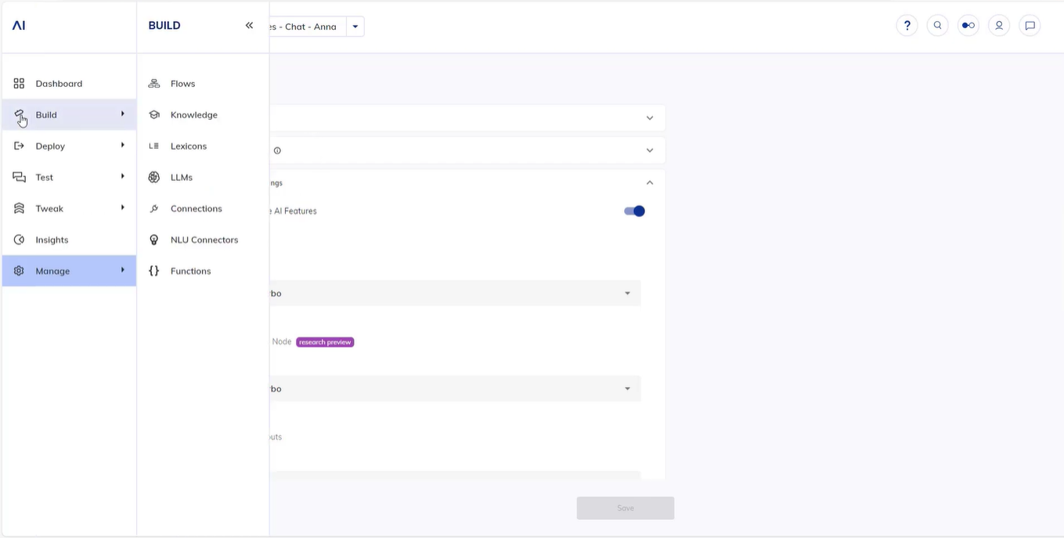
Task: Select Deploy menu item
Action: tap(69, 146)
